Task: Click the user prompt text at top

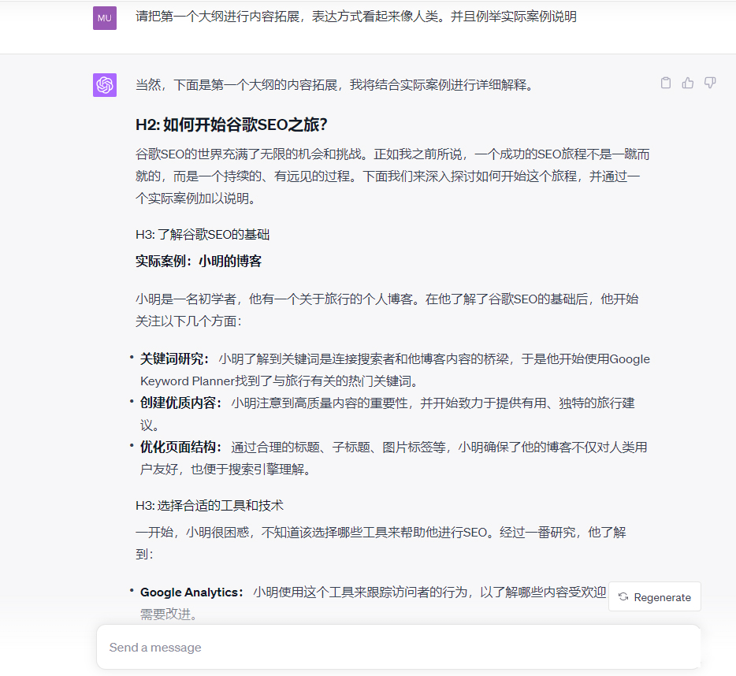Action: [356, 17]
